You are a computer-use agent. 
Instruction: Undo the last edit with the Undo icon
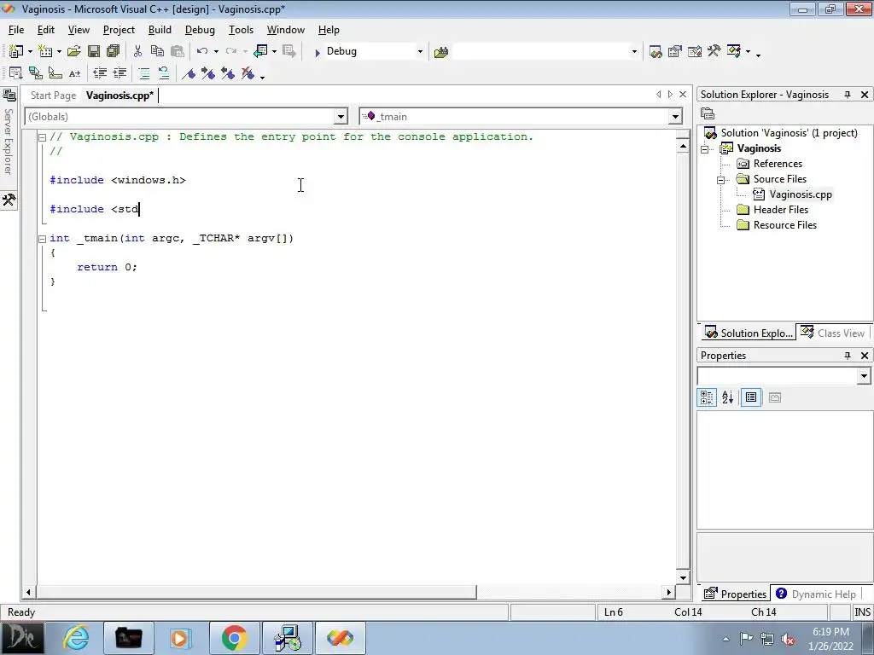click(x=201, y=51)
